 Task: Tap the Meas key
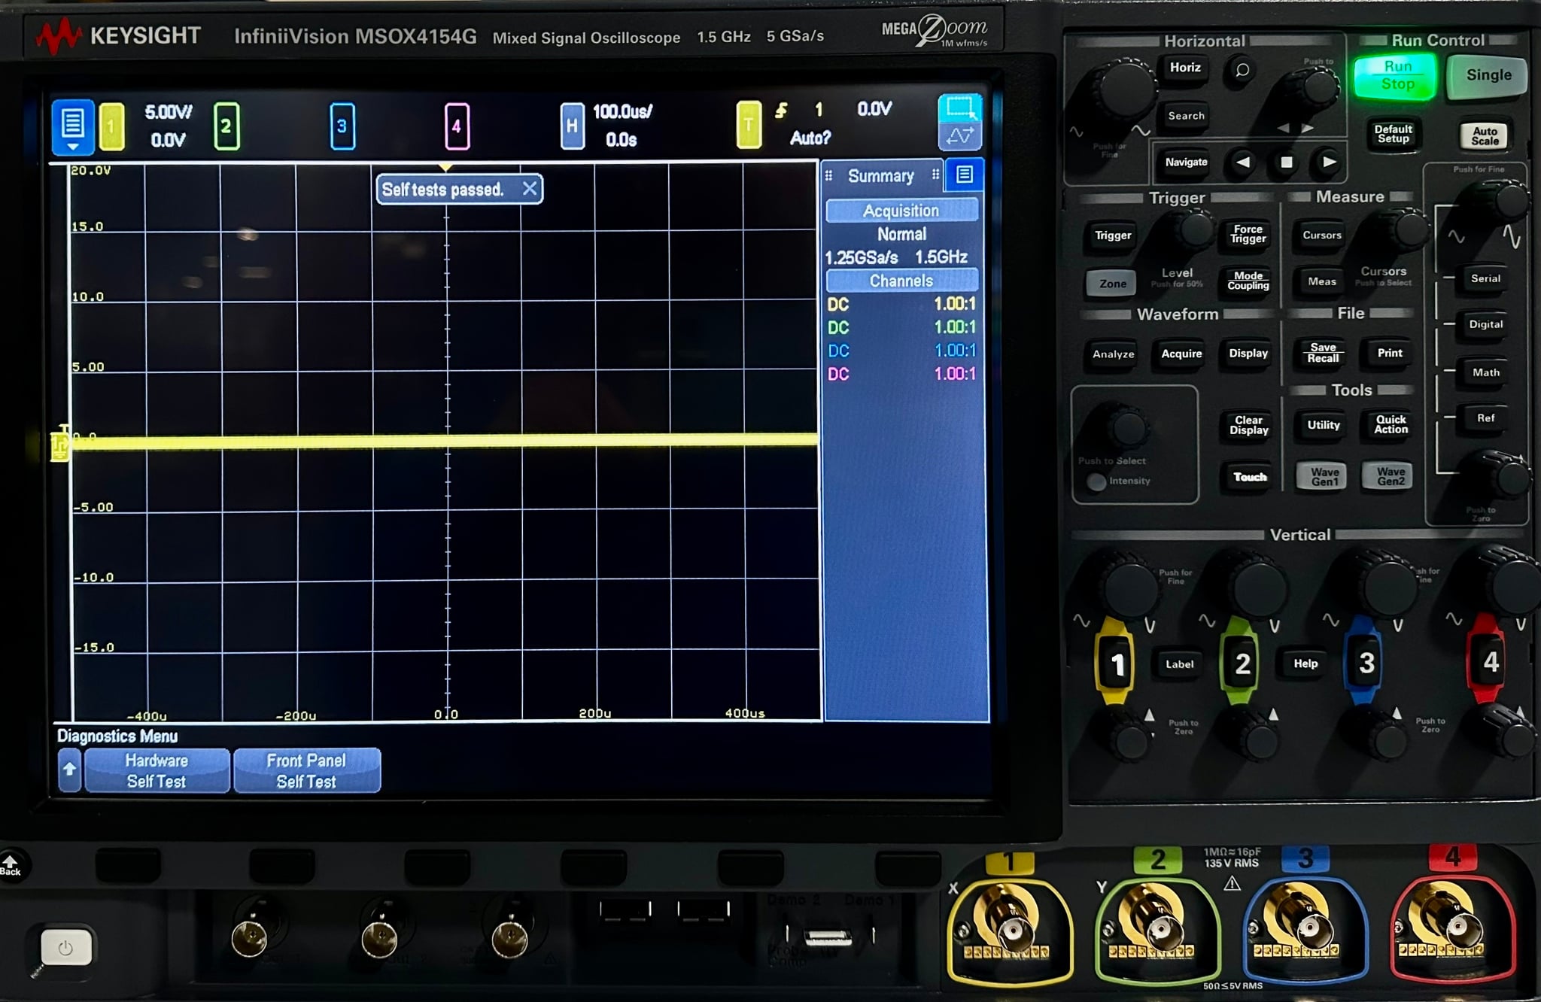pyautogui.click(x=1321, y=281)
